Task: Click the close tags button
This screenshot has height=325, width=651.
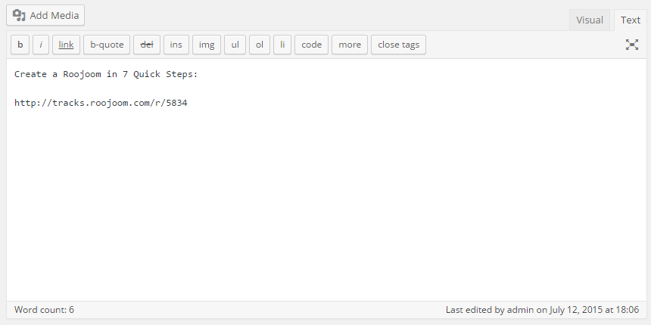Action: coord(399,45)
